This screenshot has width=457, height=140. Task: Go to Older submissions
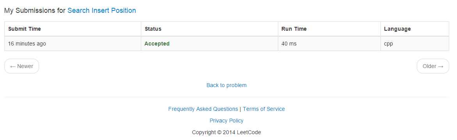pyautogui.click(x=433, y=66)
